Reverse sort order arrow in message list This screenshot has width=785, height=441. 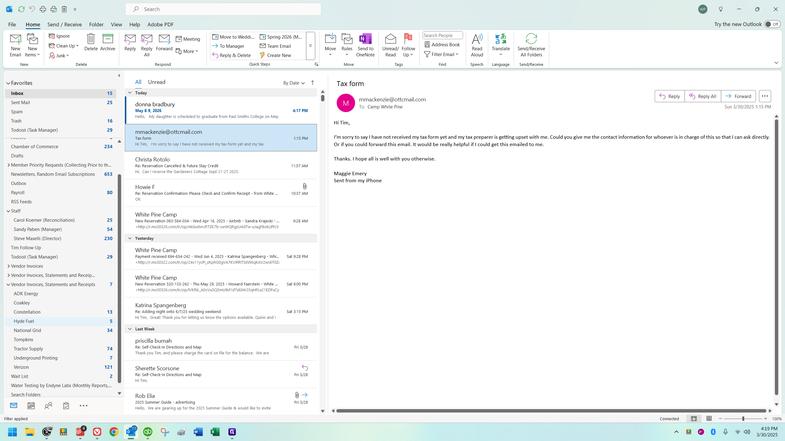[x=312, y=83]
